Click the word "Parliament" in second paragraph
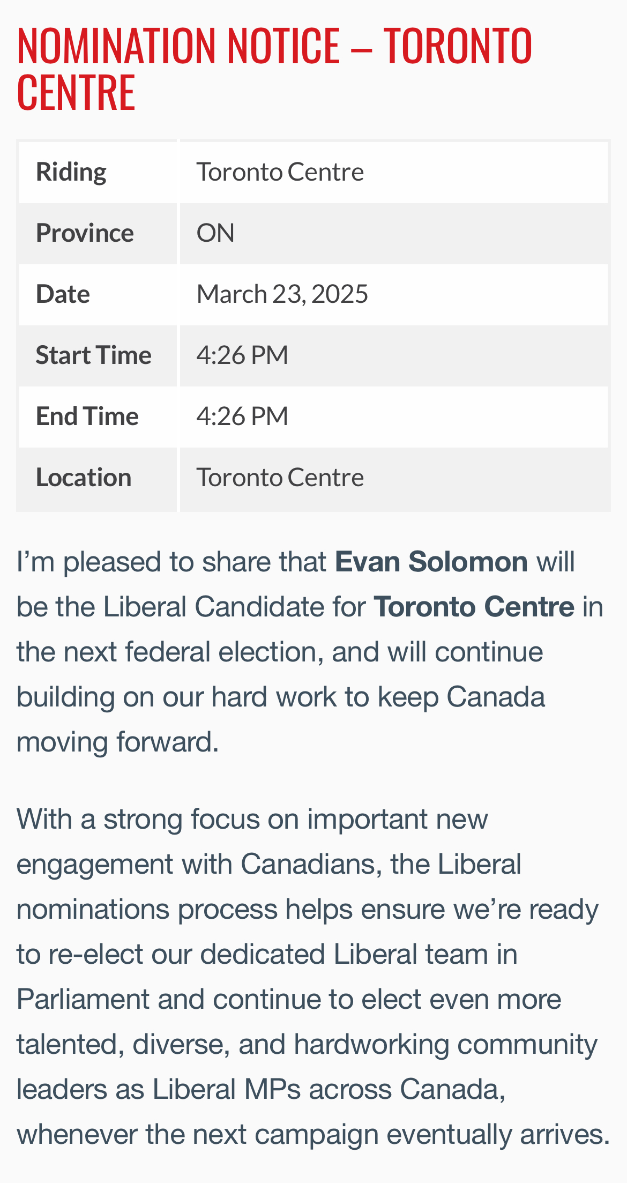 [83, 999]
